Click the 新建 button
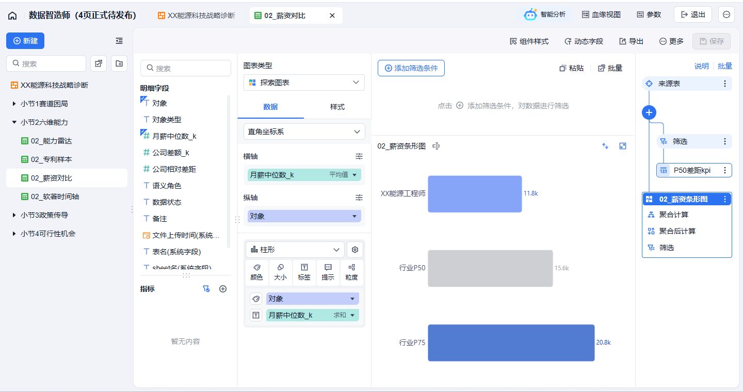Image resolution: width=743 pixels, height=392 pixels. pos(25,41)
